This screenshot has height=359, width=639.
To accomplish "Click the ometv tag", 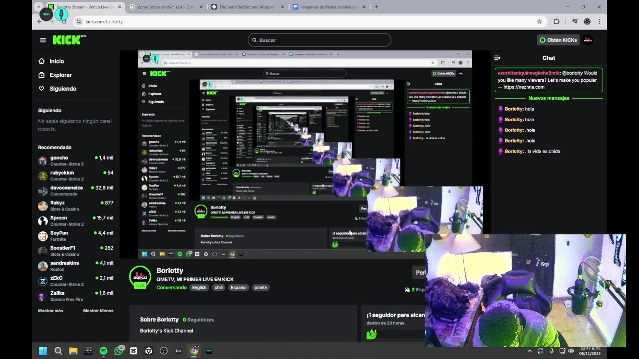I will click(261, 287).
